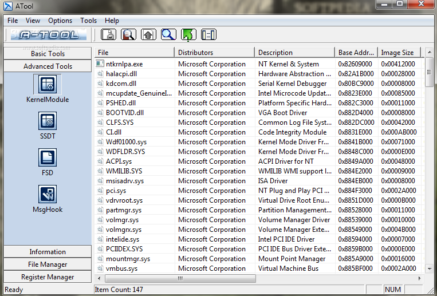The width and height of the screenshot is (437, 296).
Task: Click the vertical scrollbar up arrow
Action: click(x=429, y=53)
